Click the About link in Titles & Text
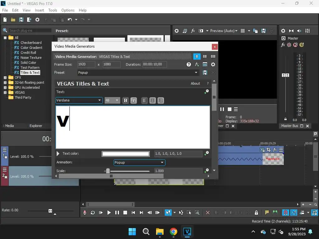 point(195,83)
